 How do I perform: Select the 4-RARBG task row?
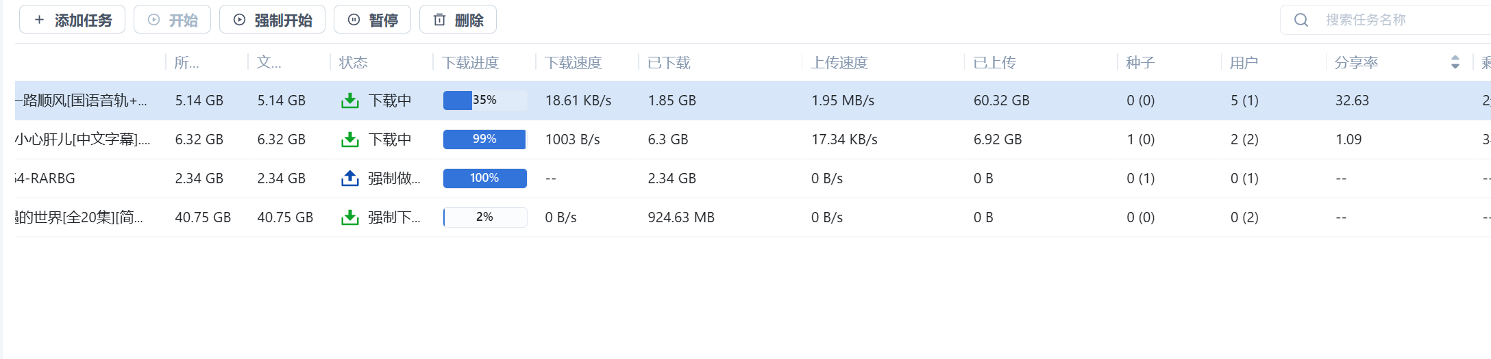753,178
